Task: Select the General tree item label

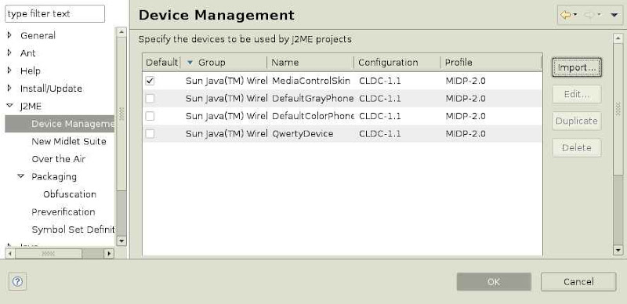Action: (38, 35)
